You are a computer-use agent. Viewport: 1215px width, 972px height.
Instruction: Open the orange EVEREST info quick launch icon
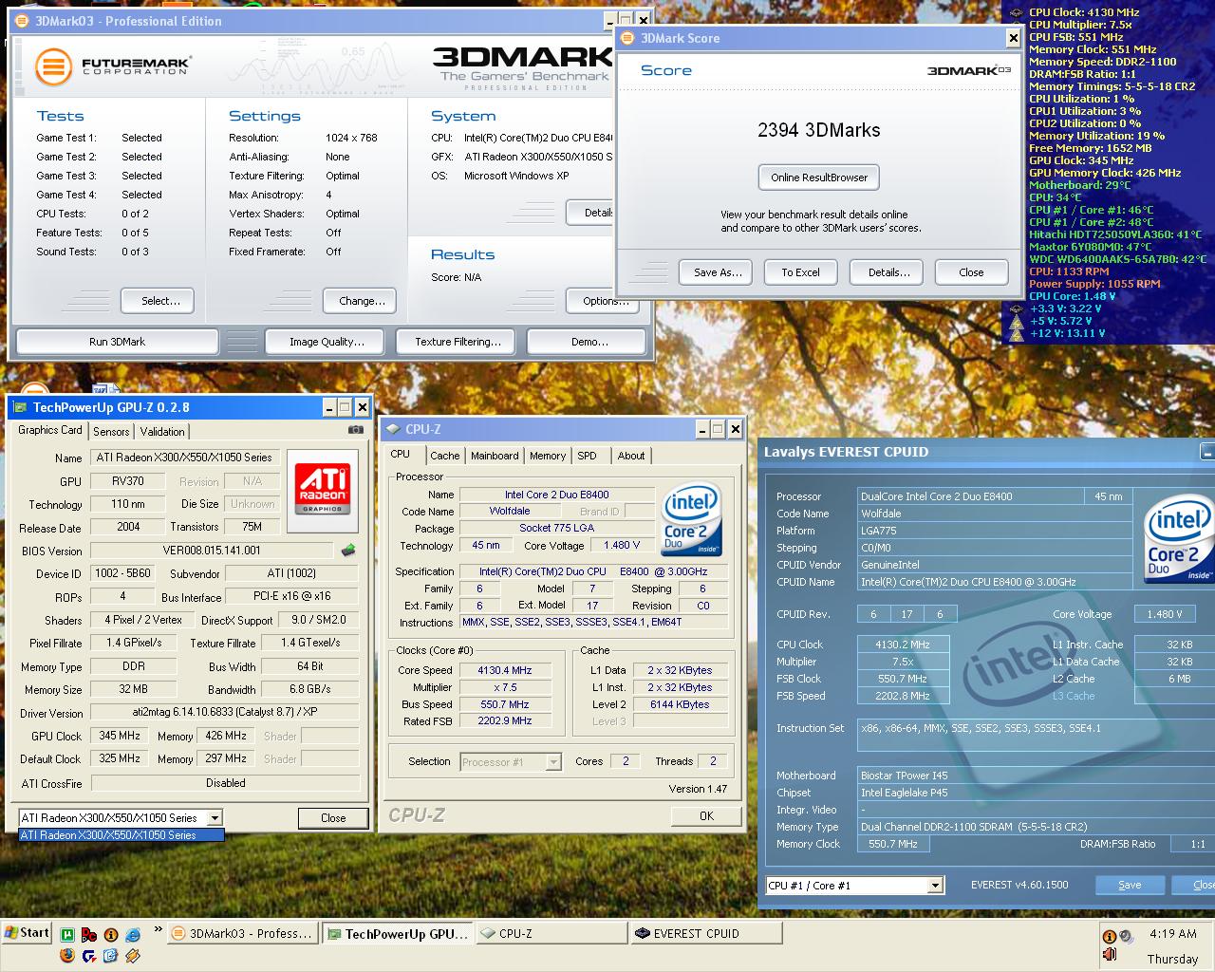coord(111,935)
